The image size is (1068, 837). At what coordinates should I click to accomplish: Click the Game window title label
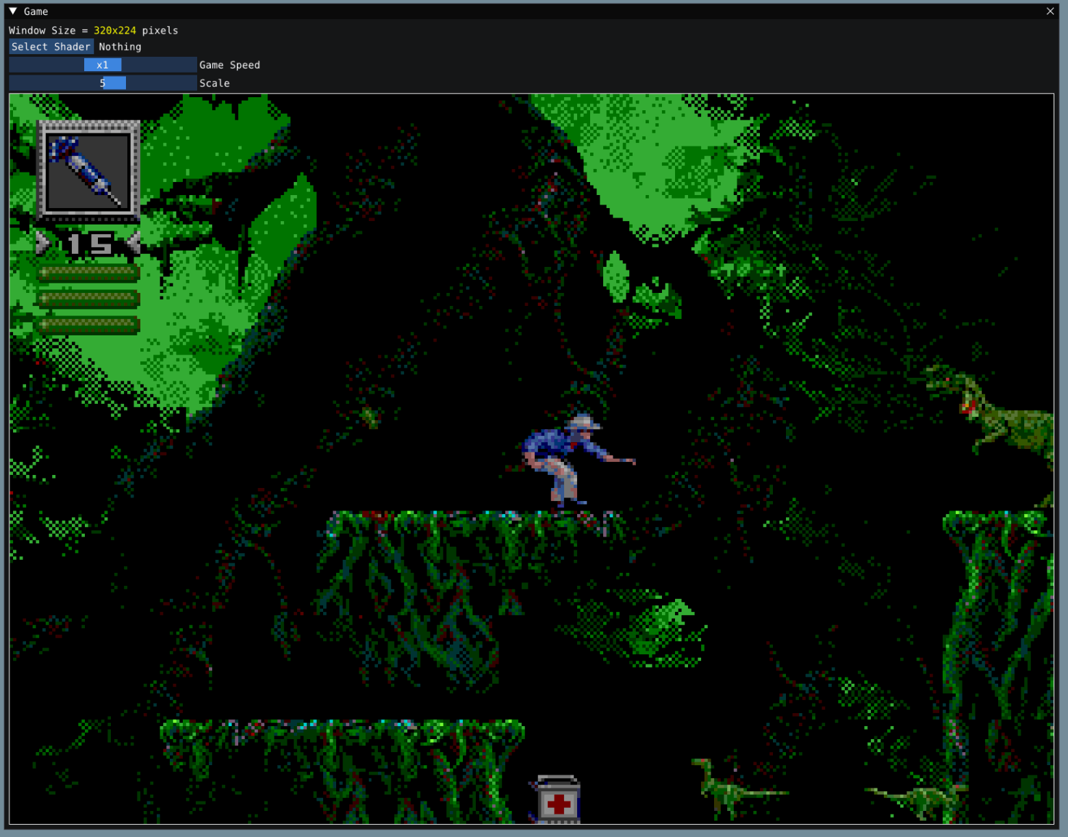[x=35, y=11]
